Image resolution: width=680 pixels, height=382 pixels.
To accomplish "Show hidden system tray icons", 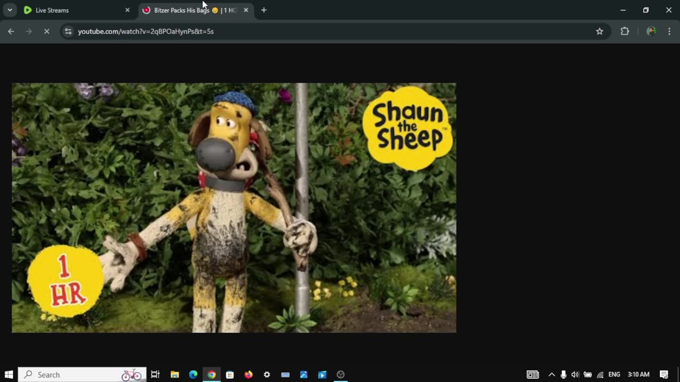I will tap(551, 375).
